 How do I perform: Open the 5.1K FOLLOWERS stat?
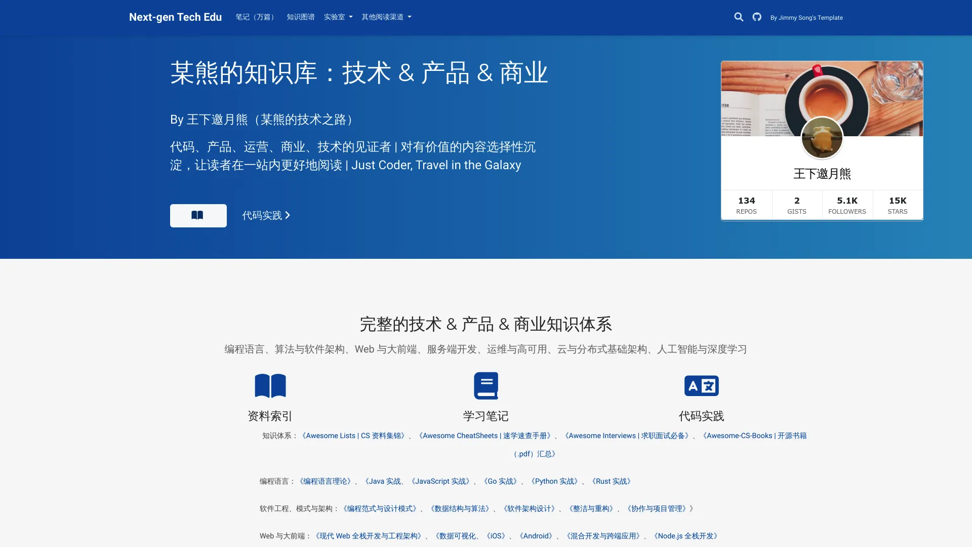(847, 205)
